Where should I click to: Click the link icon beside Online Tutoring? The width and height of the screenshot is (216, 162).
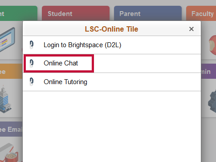click(x=32, y=82)
